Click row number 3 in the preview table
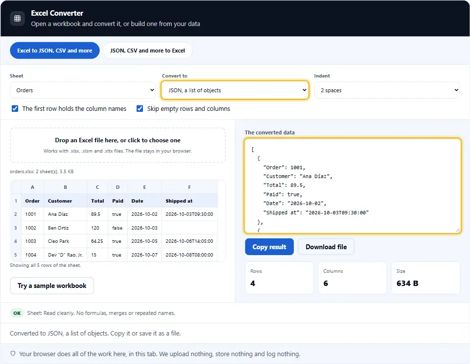This screenshot has height=364, width=470. [x=16, y=228]
